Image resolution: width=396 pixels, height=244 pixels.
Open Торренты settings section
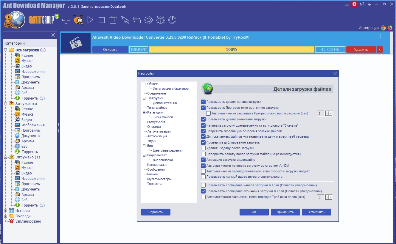155,184
